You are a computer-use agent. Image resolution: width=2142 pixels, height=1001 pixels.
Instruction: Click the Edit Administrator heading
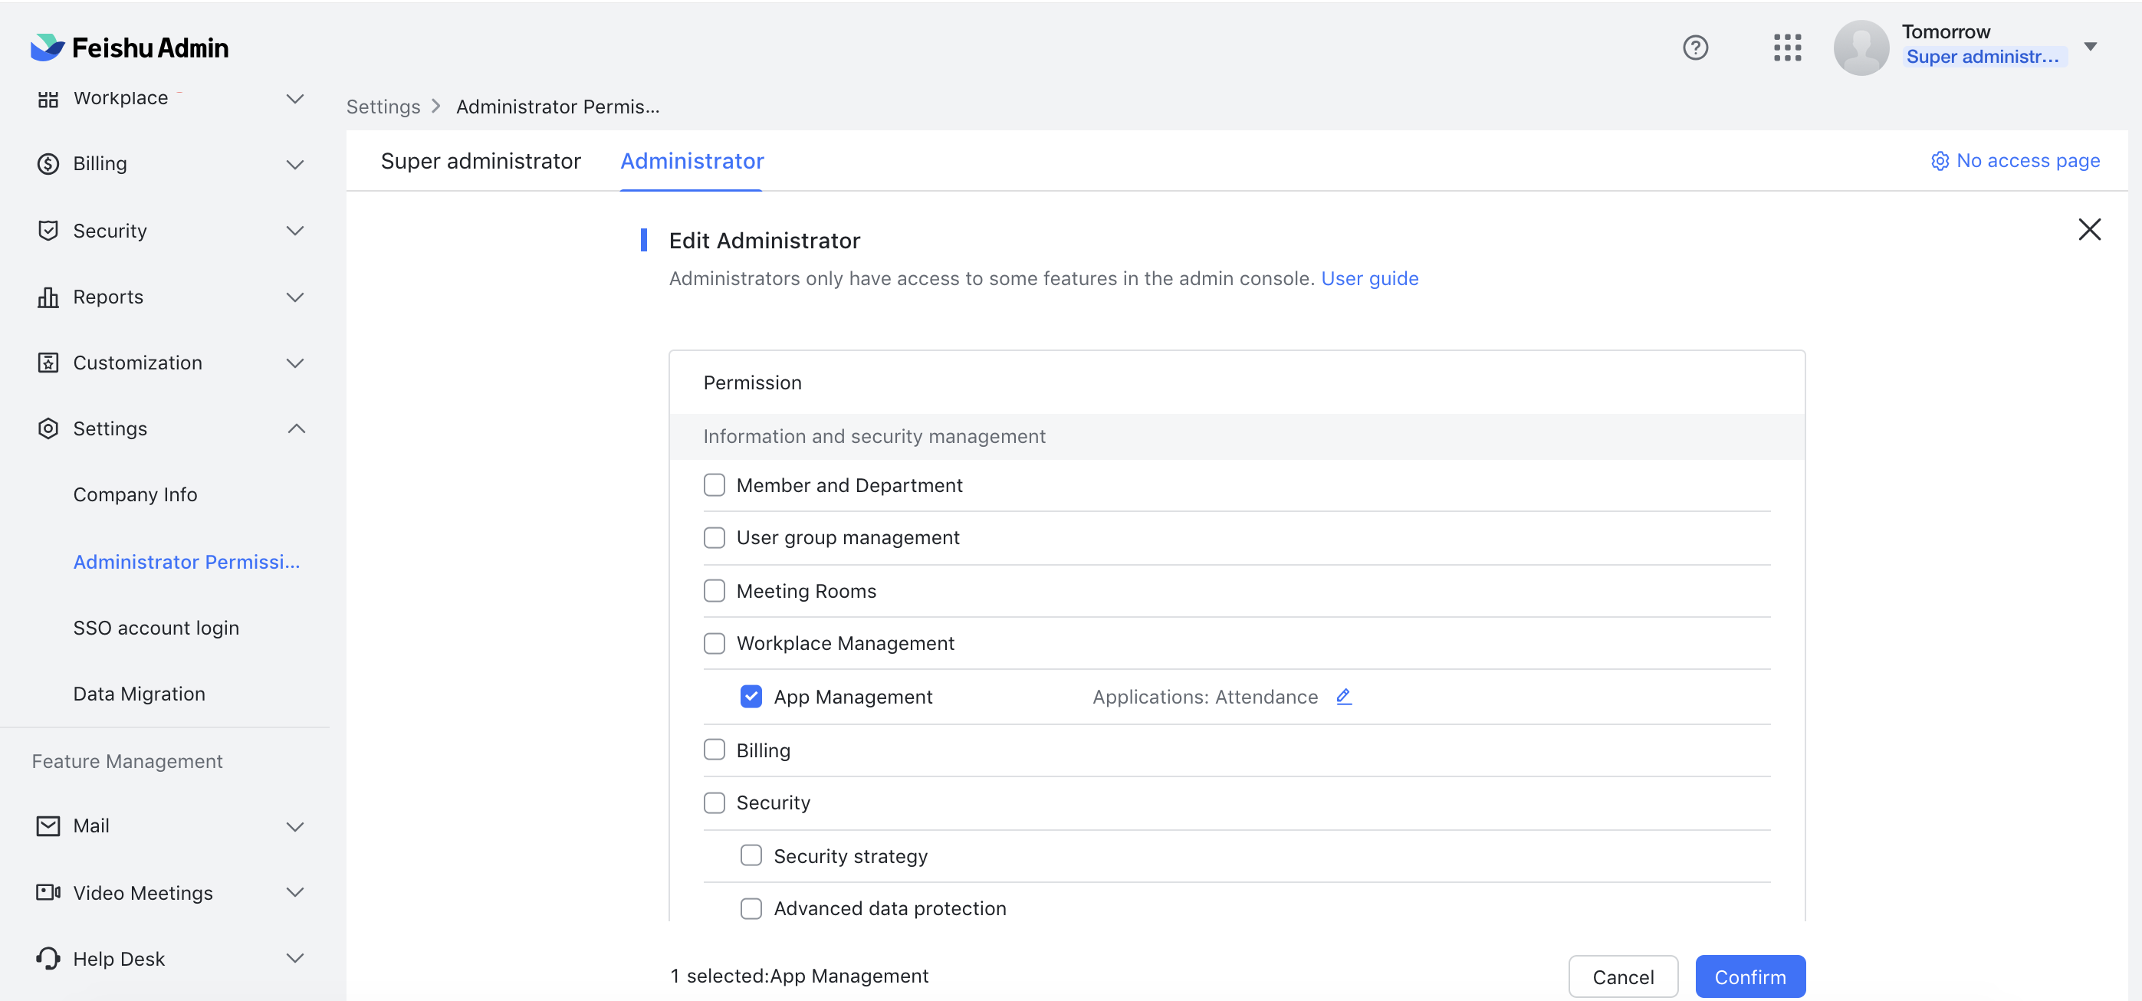pyautogui.click(x=764, y=240)
